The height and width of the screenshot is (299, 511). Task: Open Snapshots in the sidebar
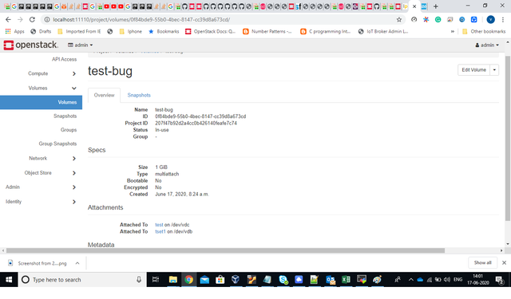(65, 116)
